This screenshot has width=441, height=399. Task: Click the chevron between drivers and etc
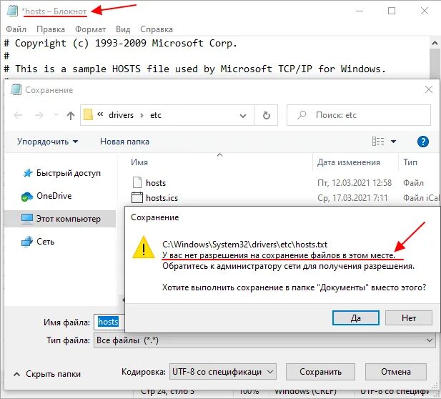pos(142,115)
